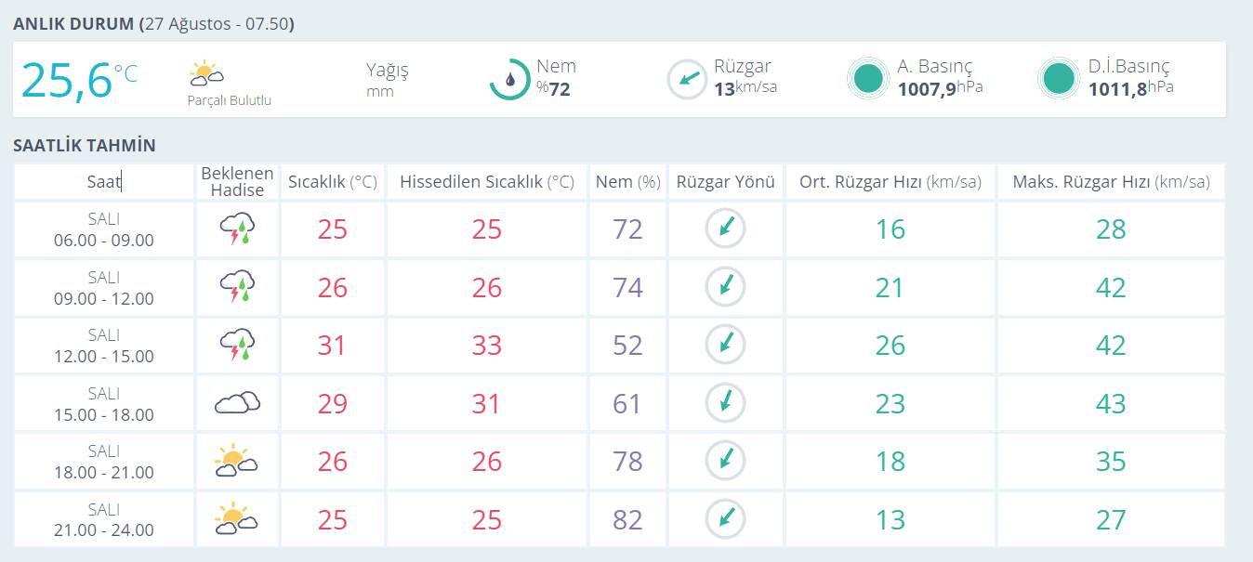Click the partly cloudy icon for 18.00 - 21.00
Viewport: 1253px width, 562px height.
pos(236,461)
